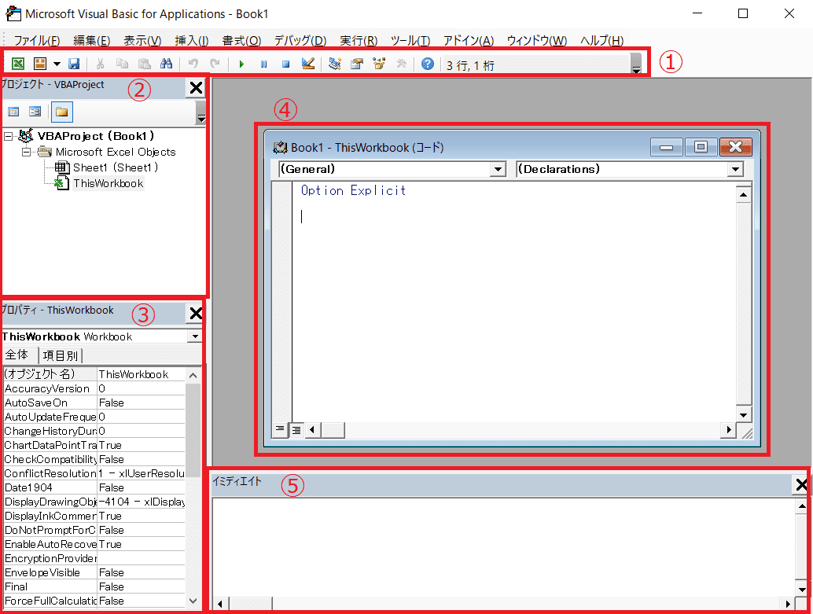Viewport: 813px width, 614px height.
Task: Collapse the VBAProject (Book1) tree node
Action: 9,136
